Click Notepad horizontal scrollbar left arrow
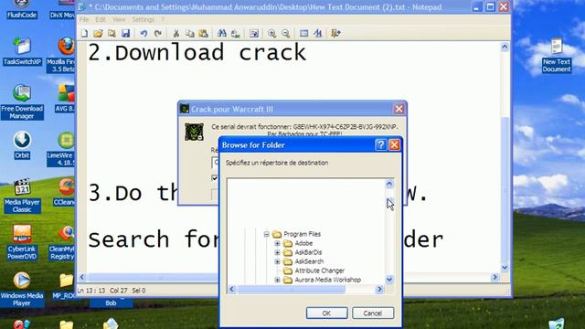Screen dimensions: 585x329 (x=82, y=277)
